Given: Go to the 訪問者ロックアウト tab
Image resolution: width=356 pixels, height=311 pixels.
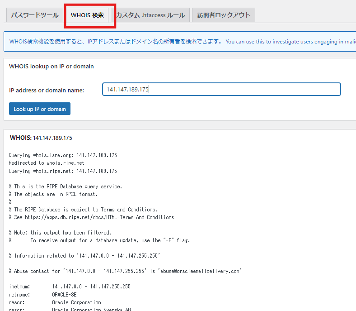Looking at the screenshot, I should point(224,15).
